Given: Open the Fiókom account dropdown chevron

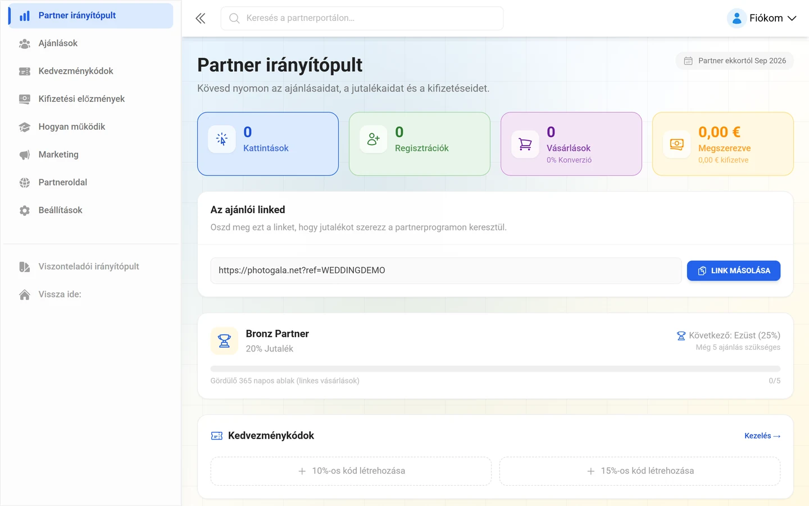Looking at the screenshot, I should (x=792, y=19).
